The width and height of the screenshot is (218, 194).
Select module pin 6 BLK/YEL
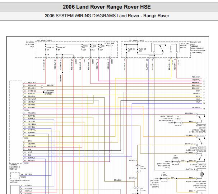pyautogui.click(x=29, y=116)
